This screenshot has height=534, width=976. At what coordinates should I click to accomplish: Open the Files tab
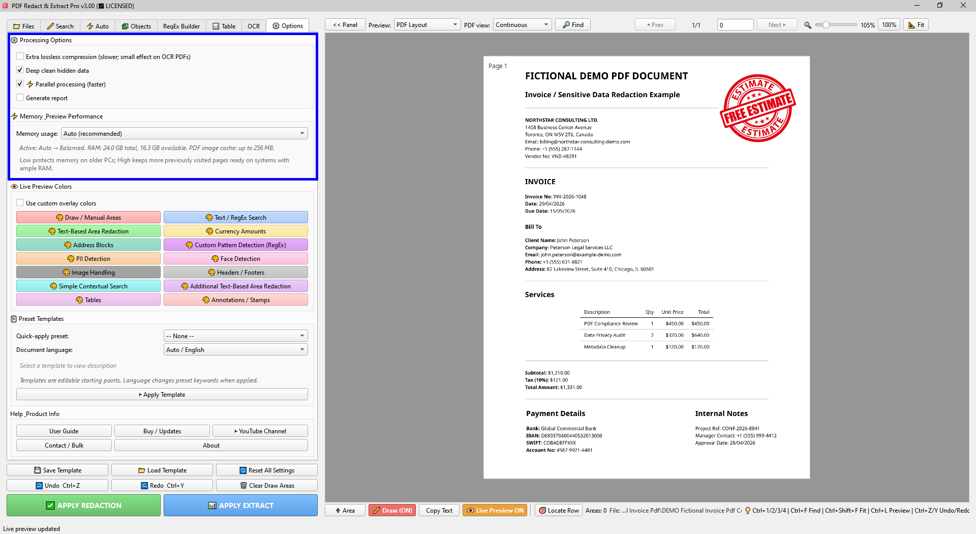tap(23, 26)
